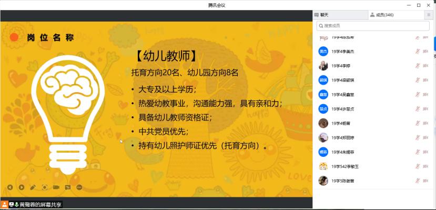This screenshot has height=210, width=436.
Task: Focus the 搜索成员 search field
Action: pyautogui.click(x=373, y=26)
